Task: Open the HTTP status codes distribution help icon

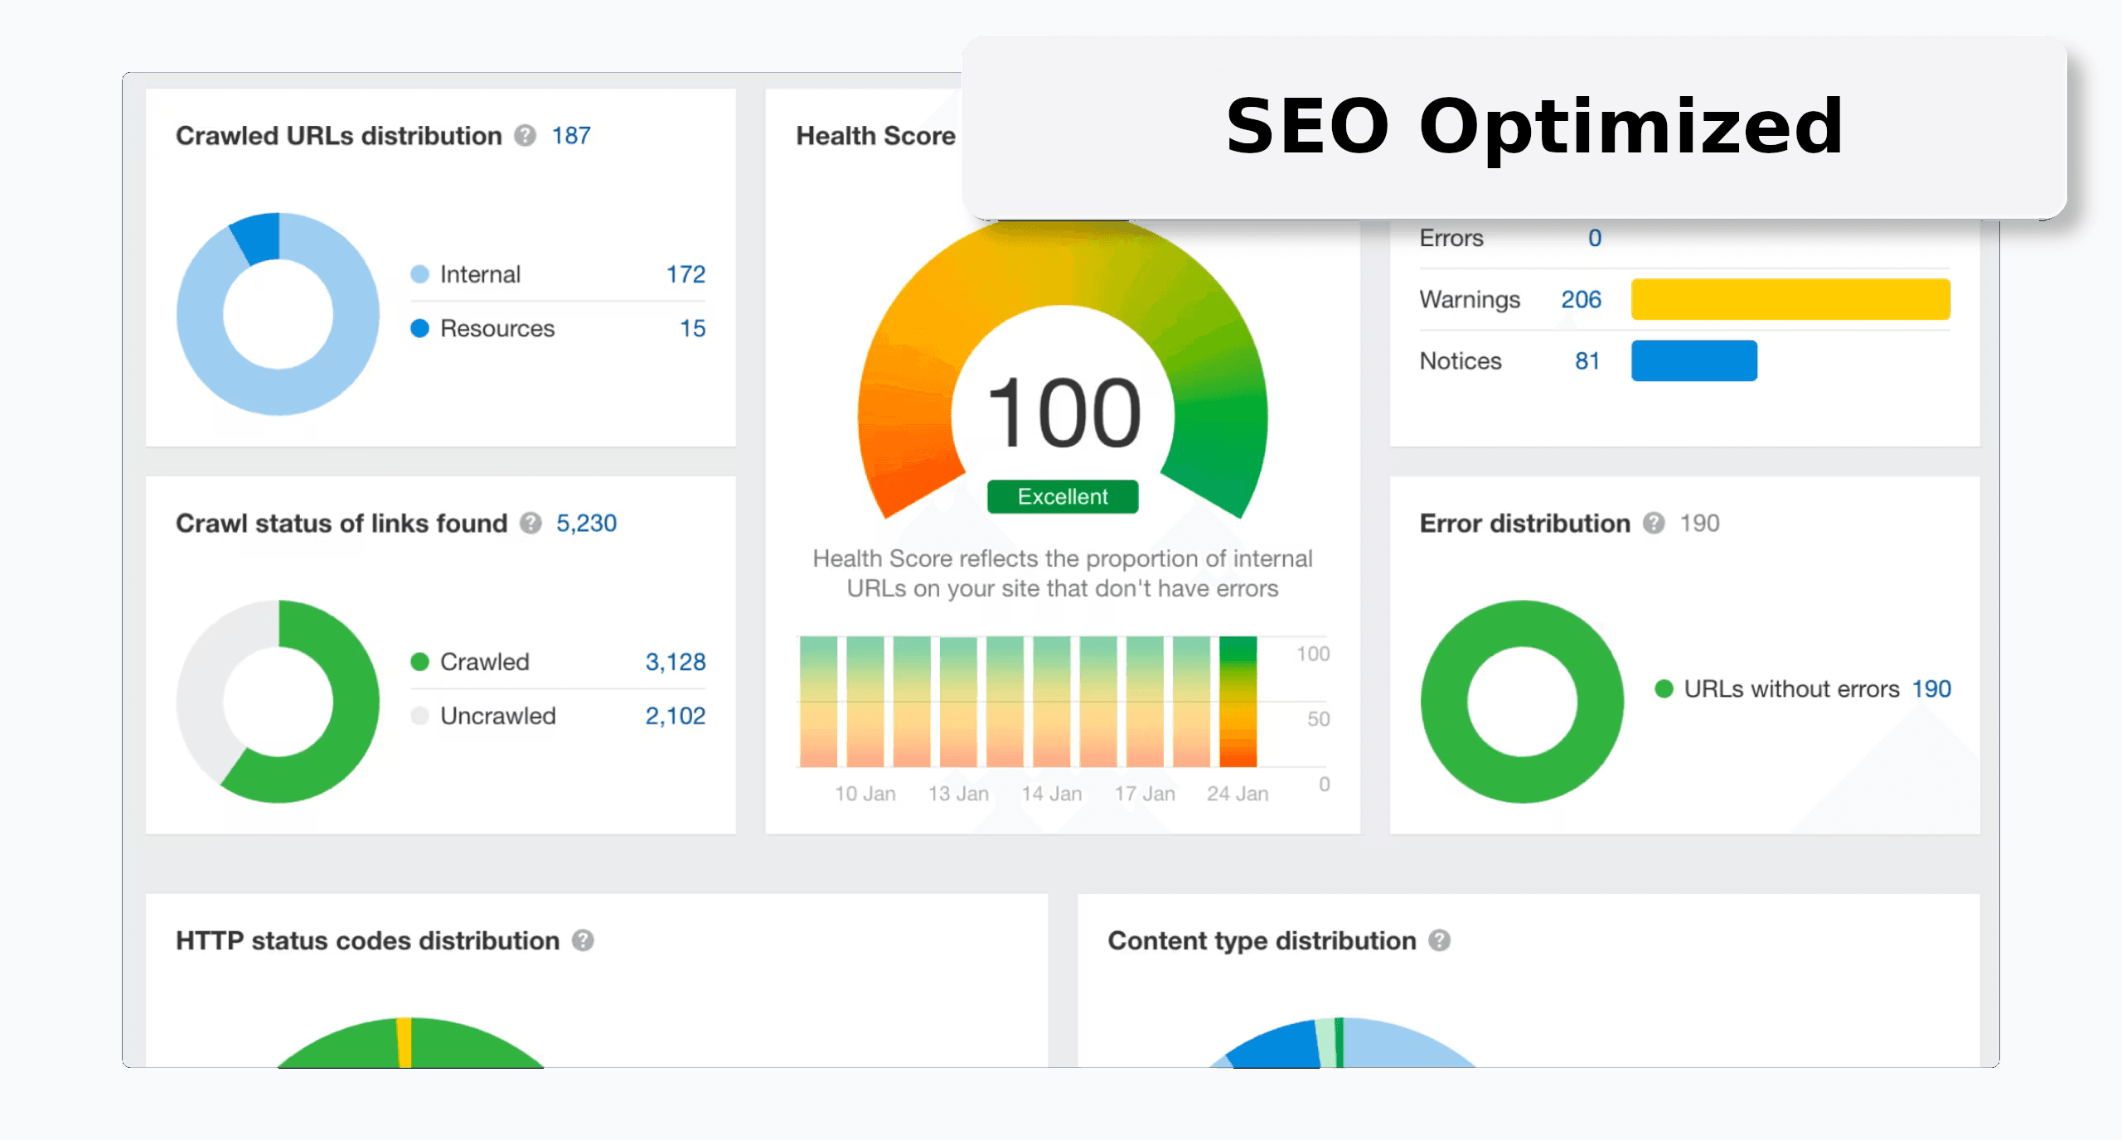Action: point(585,940)
